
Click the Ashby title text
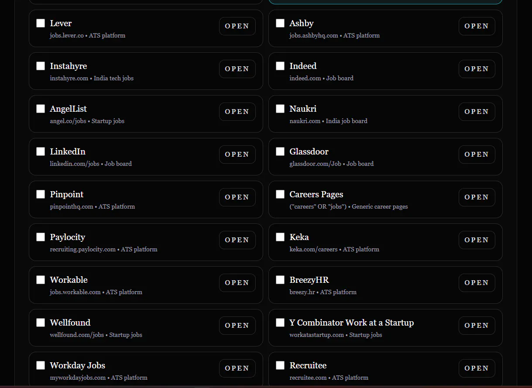[x=302, y=24]
